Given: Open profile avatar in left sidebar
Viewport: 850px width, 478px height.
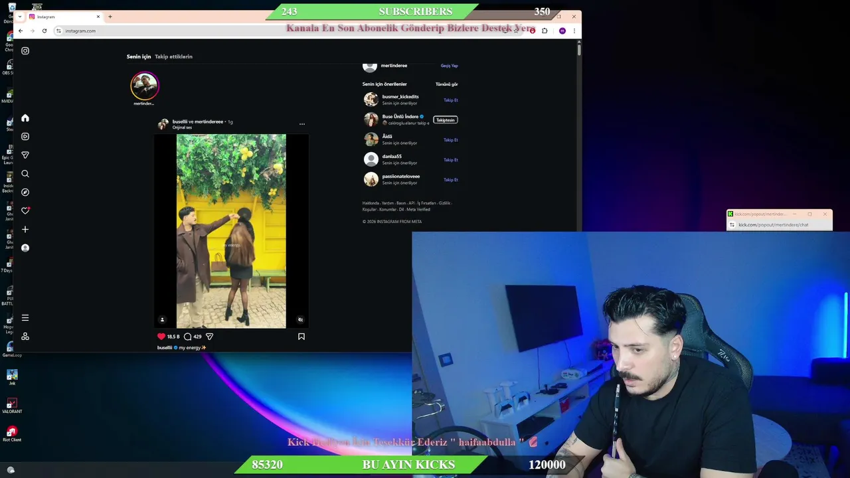Looking at the screenshot, I should 25,248.
